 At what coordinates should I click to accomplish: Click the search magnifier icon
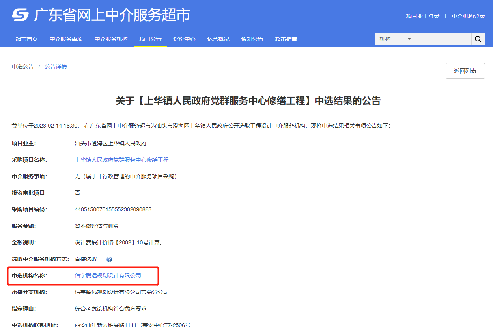(x=478, y=39)
